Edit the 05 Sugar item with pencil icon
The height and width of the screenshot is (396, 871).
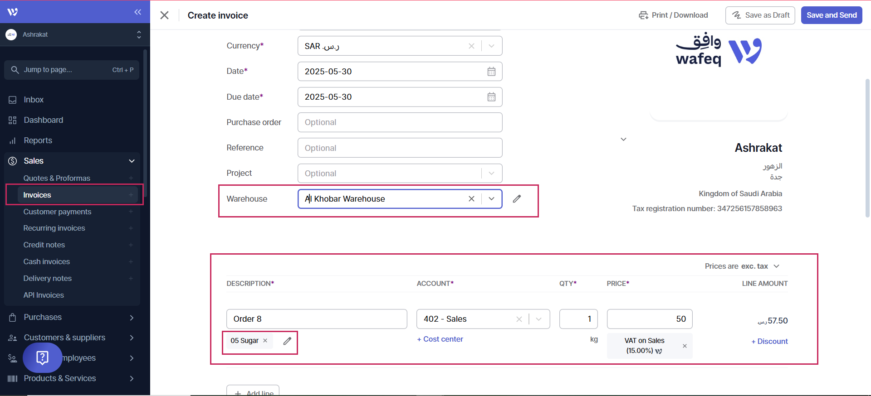point(287,341)
